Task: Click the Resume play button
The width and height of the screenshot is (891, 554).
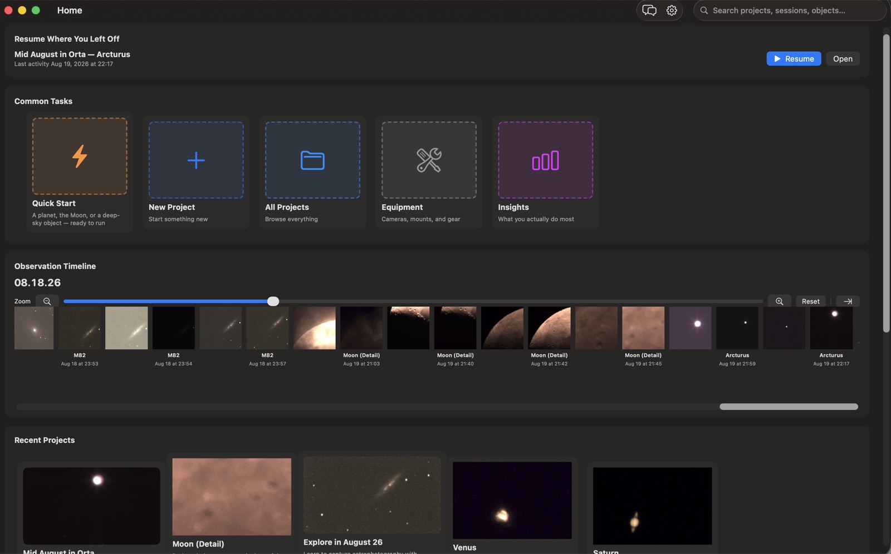Action: [x=794, y=59]
